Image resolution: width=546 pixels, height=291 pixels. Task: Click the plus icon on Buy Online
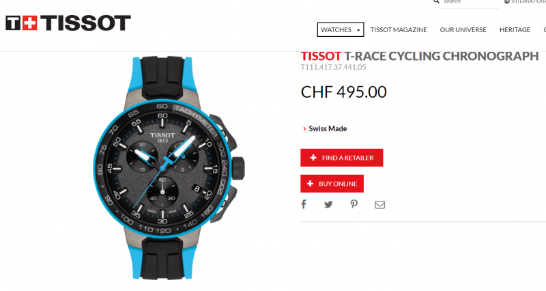point(311,183)
